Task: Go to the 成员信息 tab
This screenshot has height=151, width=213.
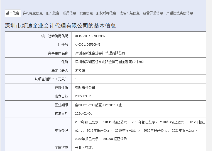Action: tap(70, 13)
